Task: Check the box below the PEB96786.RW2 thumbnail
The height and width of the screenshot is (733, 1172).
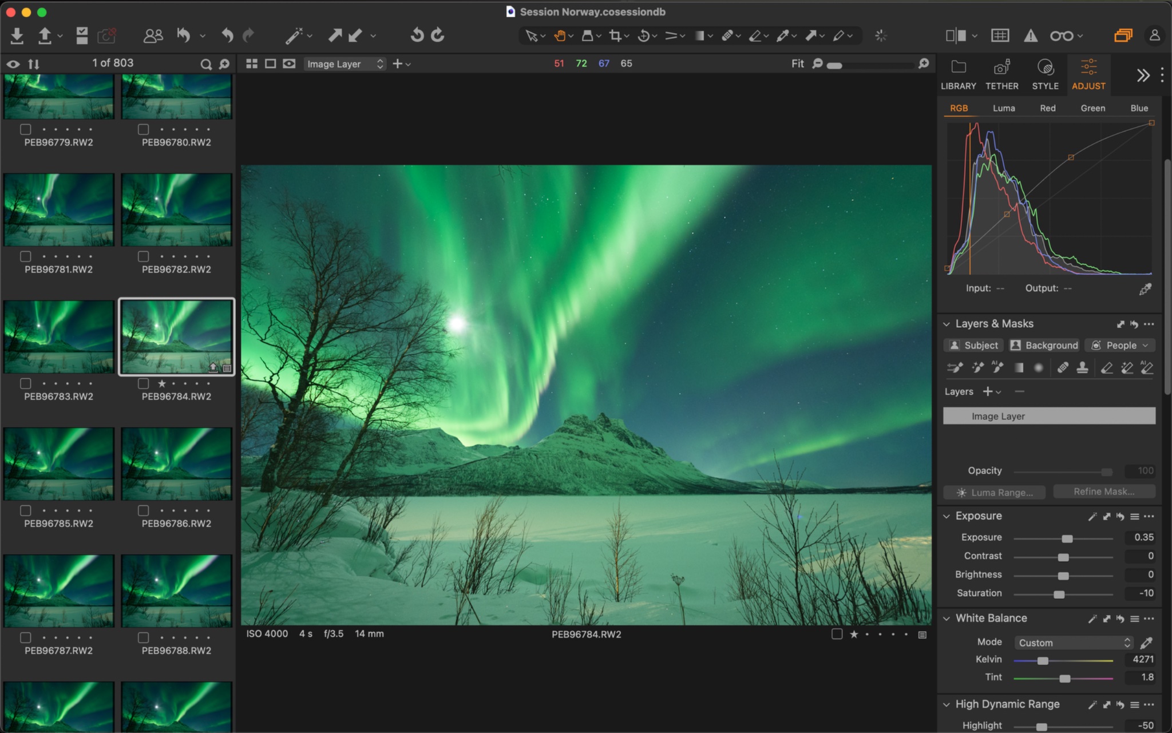Action: pyautogui.click(x=144, y=510)
